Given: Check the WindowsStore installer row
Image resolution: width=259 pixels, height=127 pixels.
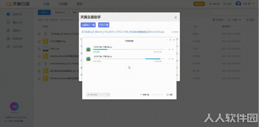Looking at the screenshot, I should tap(39, 56).
